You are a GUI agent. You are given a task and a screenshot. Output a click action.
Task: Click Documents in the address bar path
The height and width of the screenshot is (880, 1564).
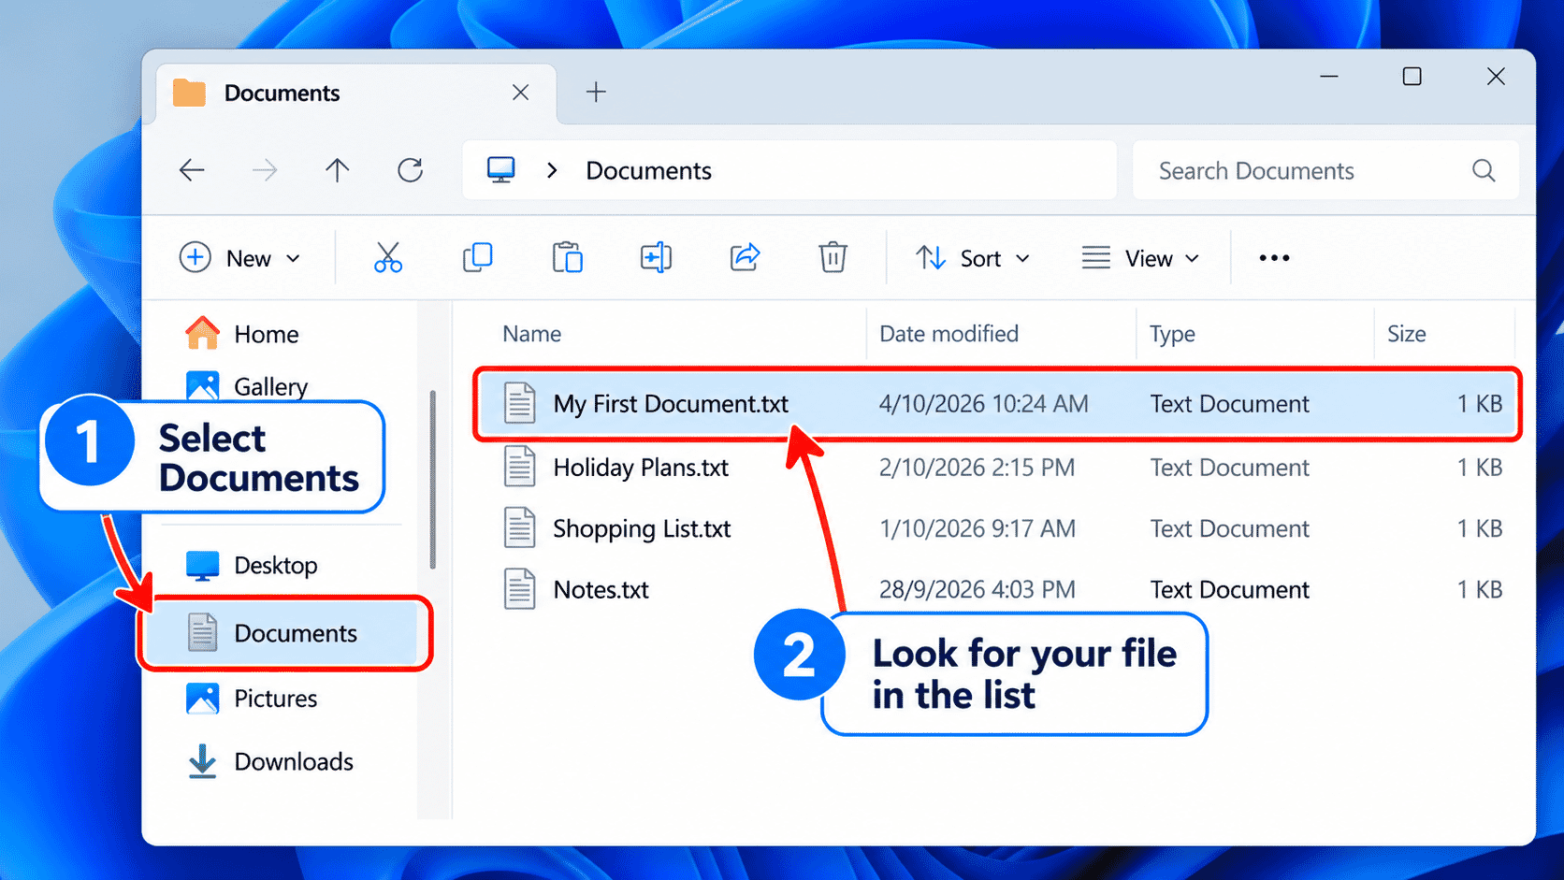tap(649, 170)
